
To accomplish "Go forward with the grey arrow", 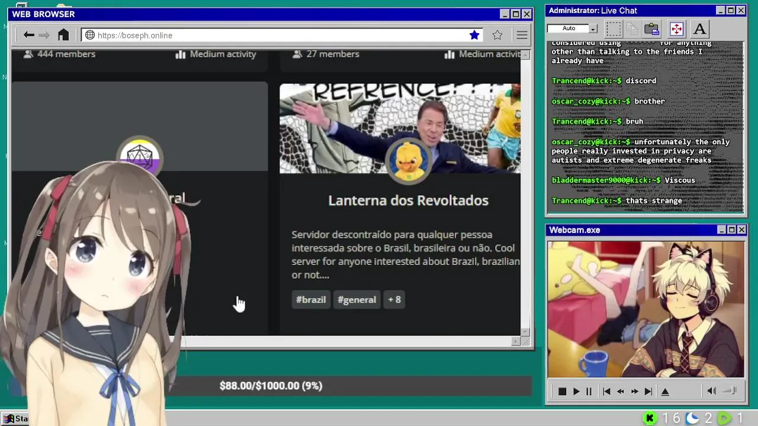I will (x=44, y=35).
